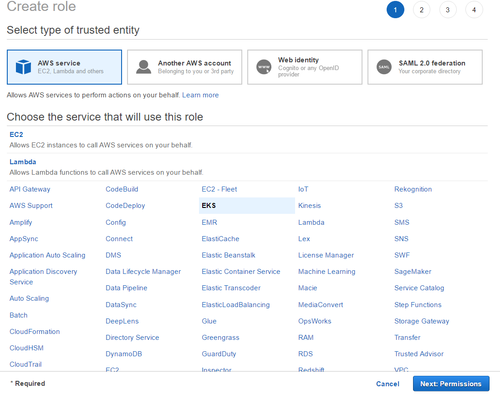This screenshot has height=394, width=500.
Task: Select the DMS service
Action: pos(113,255)
